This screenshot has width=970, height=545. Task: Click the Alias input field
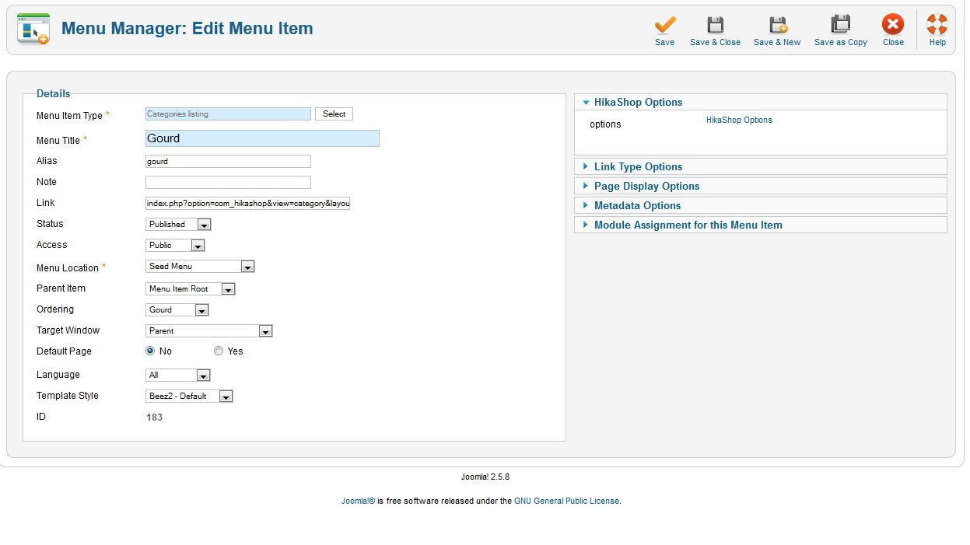point(228,162)
